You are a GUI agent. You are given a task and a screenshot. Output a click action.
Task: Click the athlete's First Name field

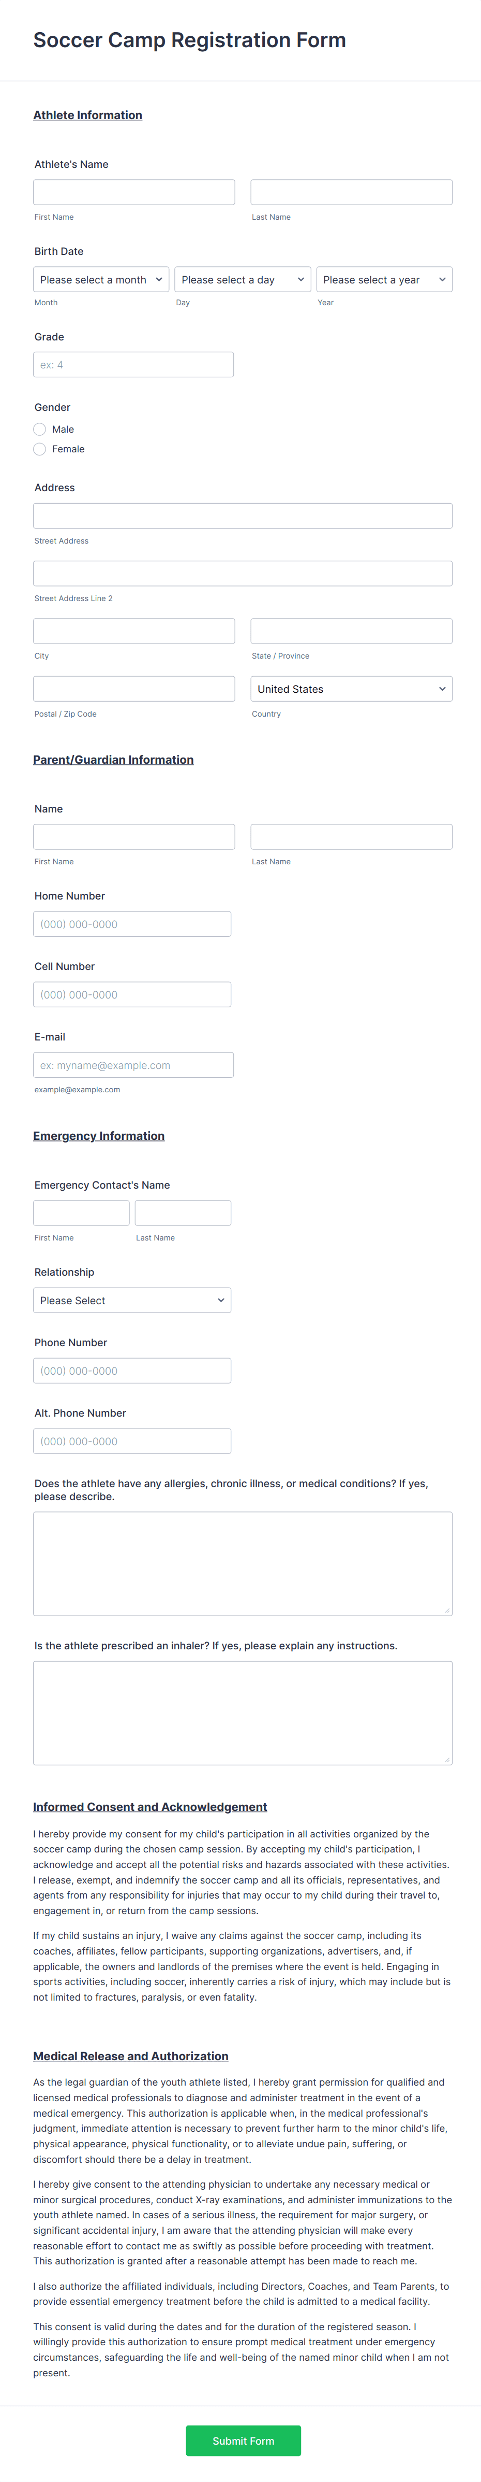point(134,192)
